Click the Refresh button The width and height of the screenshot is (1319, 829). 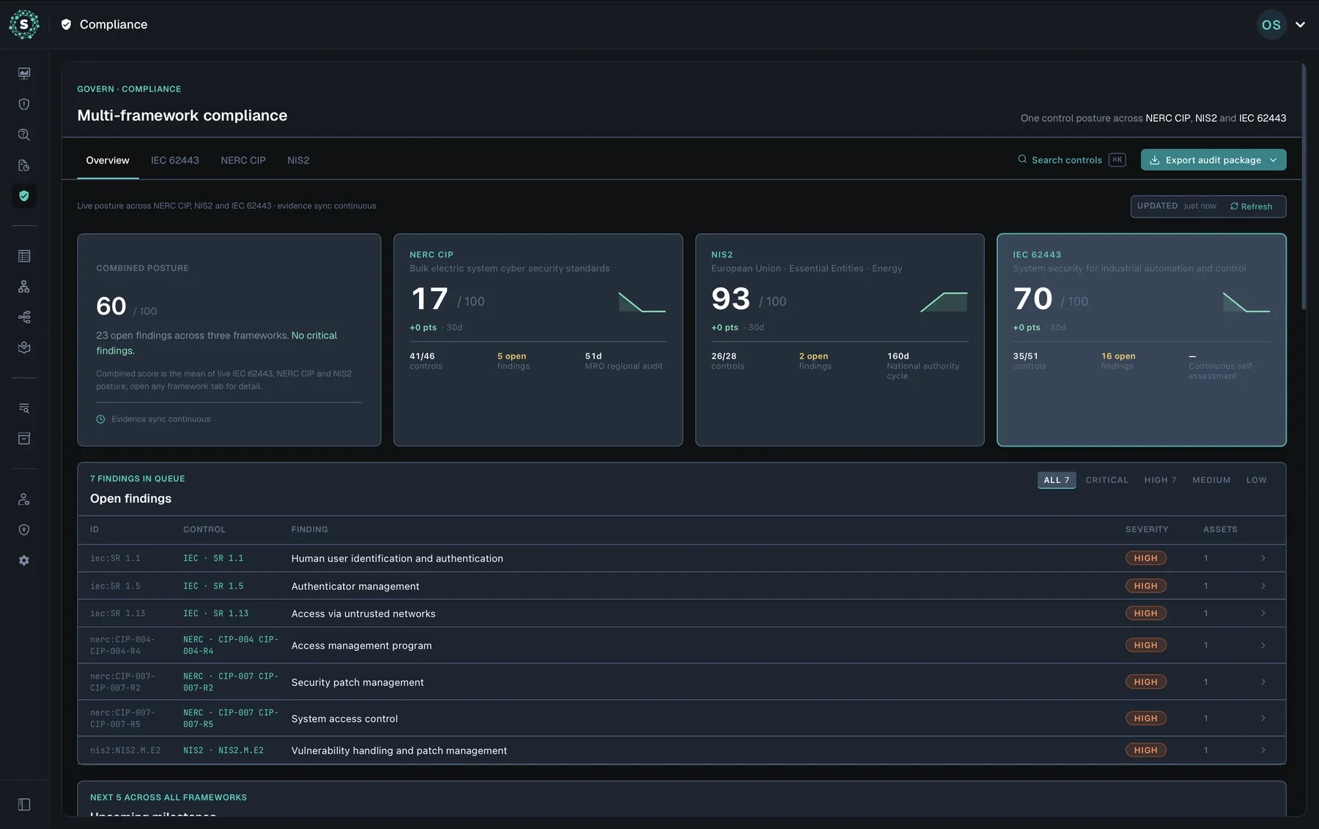pos(1251,207)
